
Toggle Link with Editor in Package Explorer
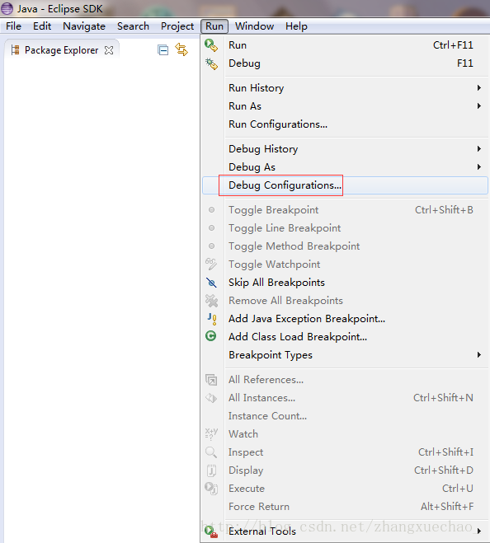[181, 50]
